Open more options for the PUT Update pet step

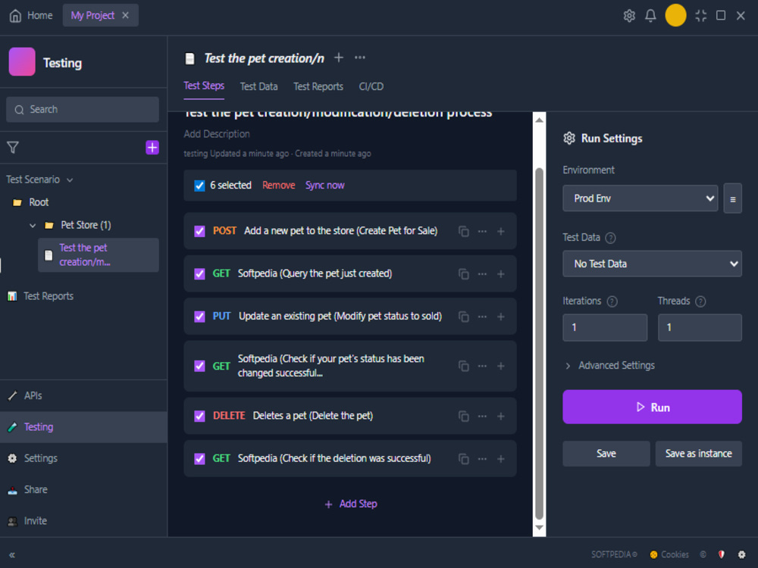(482, 317)
